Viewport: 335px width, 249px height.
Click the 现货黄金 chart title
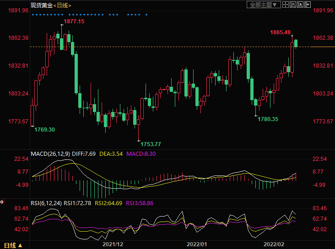point(41,5)
